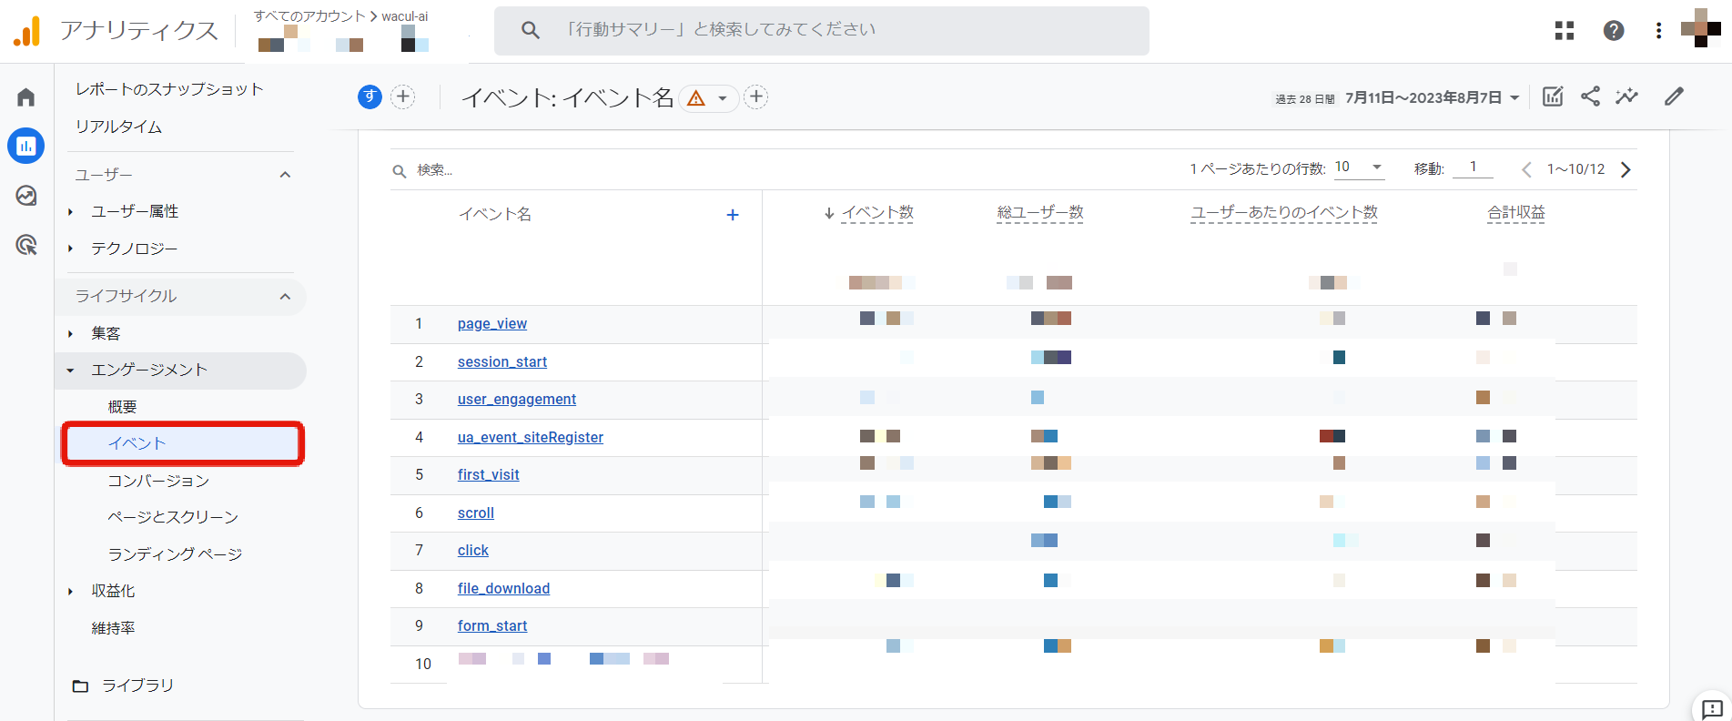Collapse the ユーザー section
The width and height of the screenshot is (1732, 721).
[285, 175]
